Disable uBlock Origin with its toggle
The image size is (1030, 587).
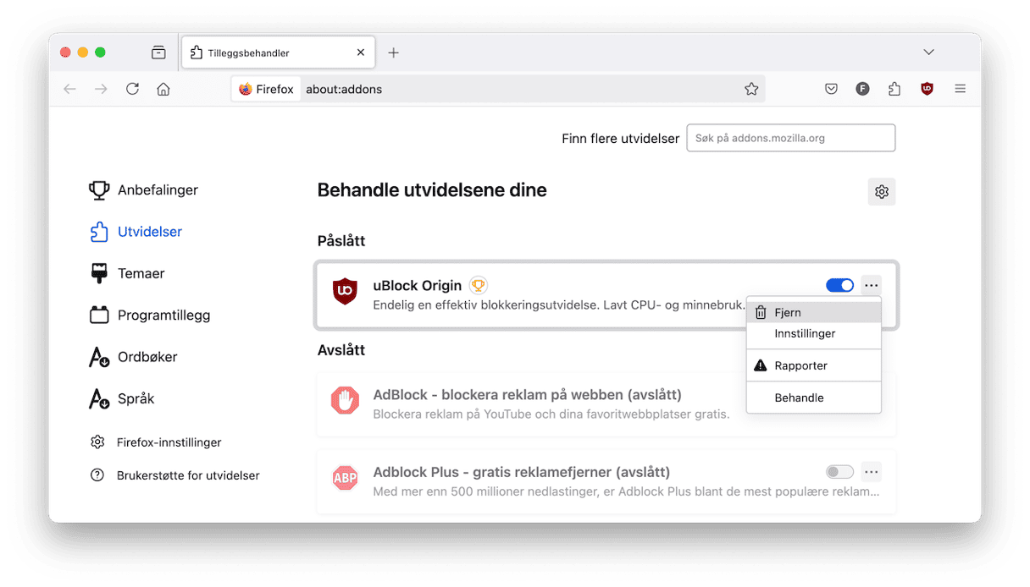tap(839, 286)
